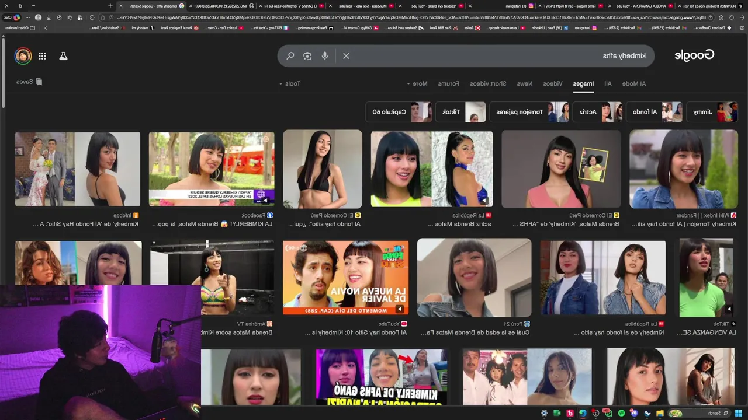The width and height of the screenshot is (748, 420).
Task: Open Settings gear in the taskbar
Action: point(544,413)
